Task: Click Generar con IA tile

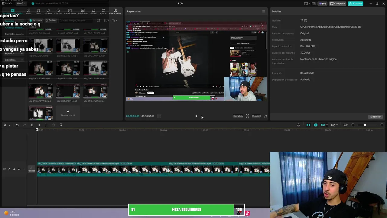Action: tap(68, 113)
